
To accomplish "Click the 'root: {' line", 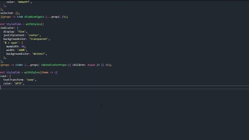I will [5, 76].
